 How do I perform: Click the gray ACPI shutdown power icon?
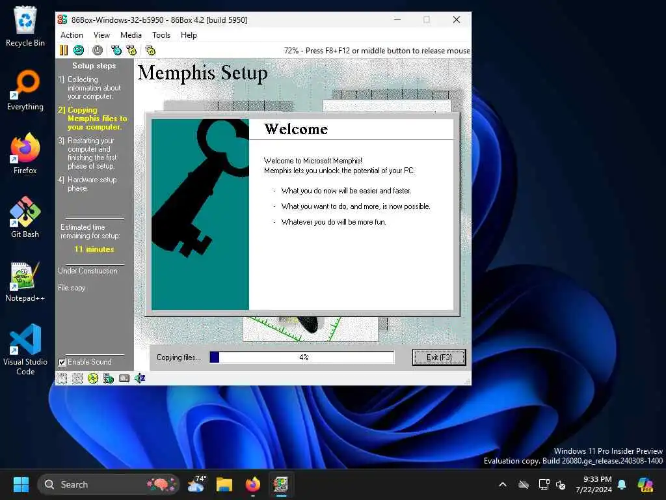[x=98, y=50]
